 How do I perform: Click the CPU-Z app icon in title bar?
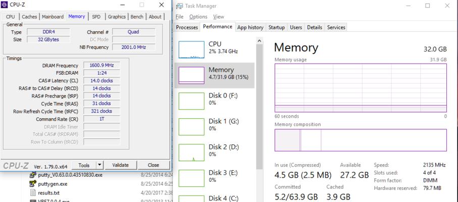5,5
